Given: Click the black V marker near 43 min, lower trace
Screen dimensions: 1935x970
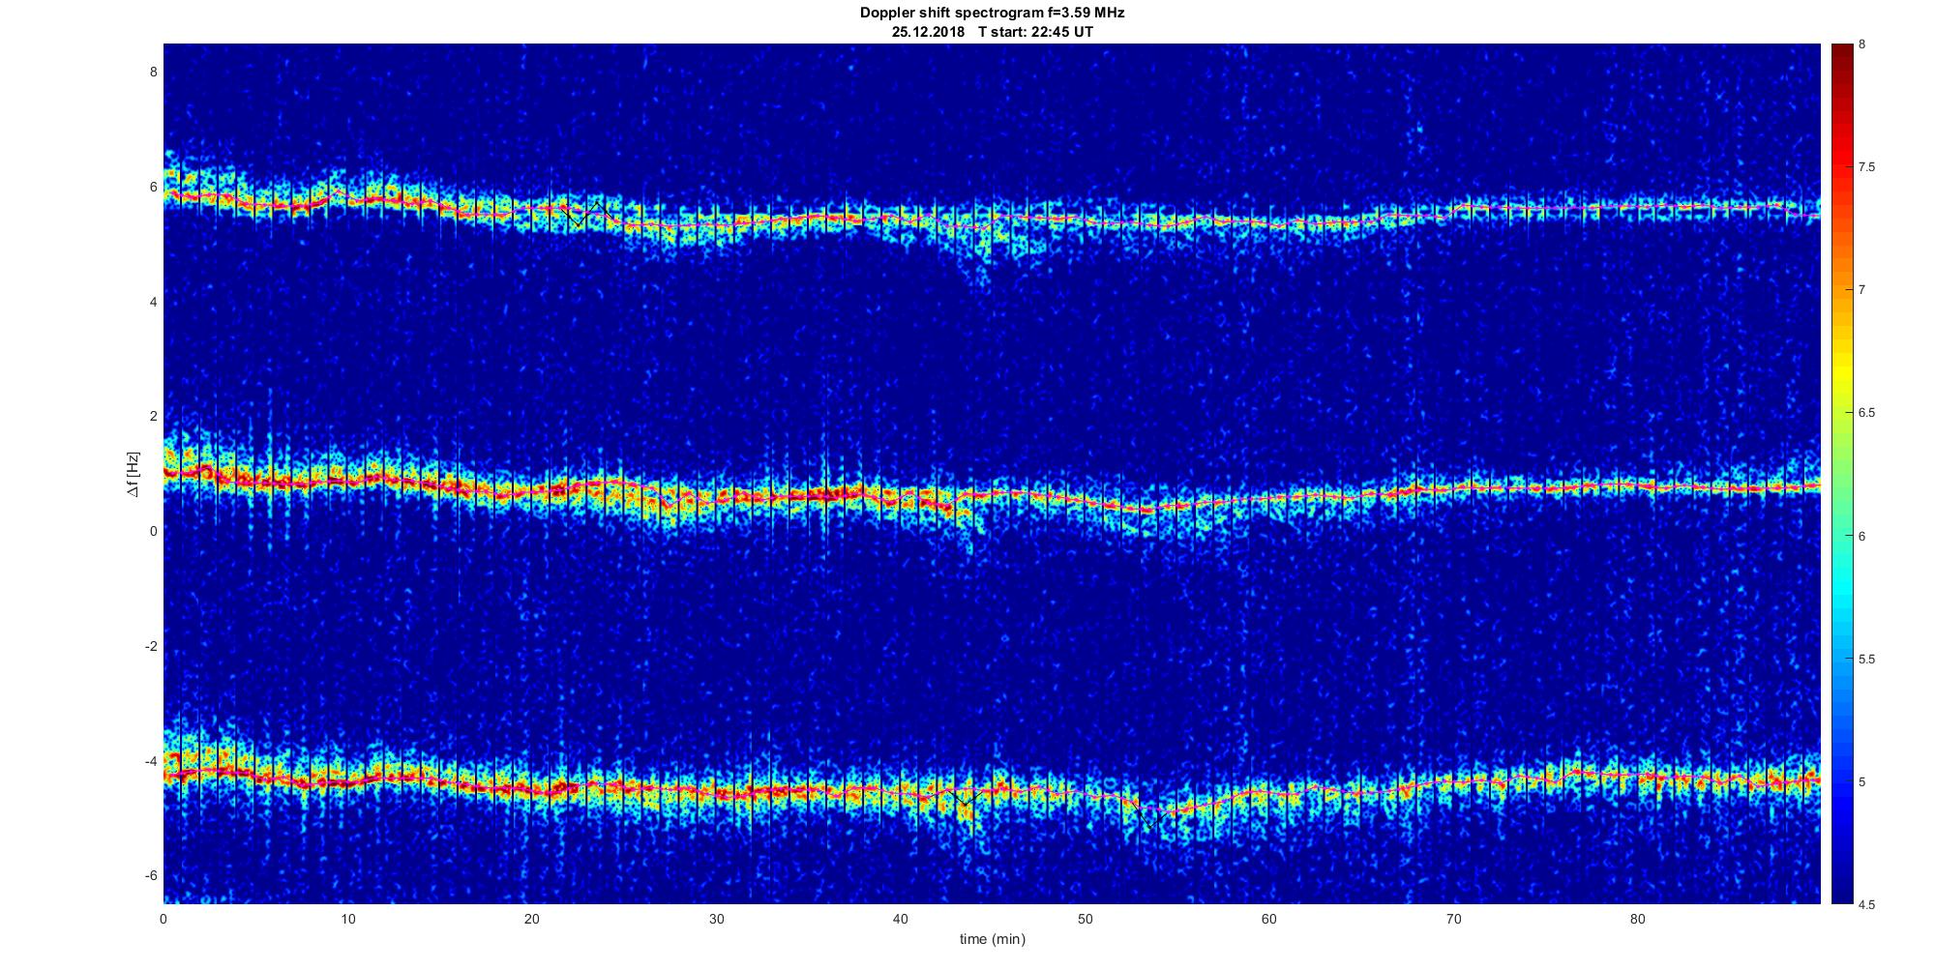Looking at the screenshot, I should pos(965,798).
